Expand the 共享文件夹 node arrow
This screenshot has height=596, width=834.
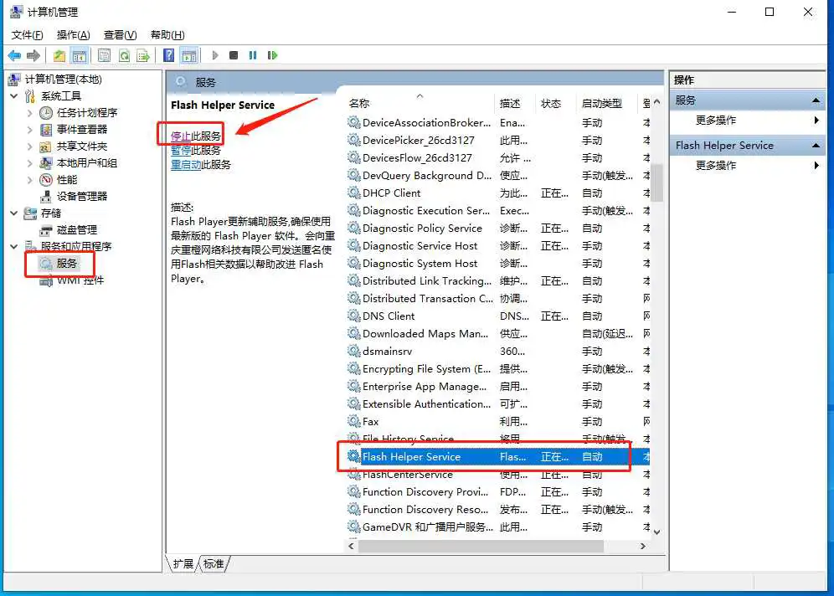click(30, 146)
